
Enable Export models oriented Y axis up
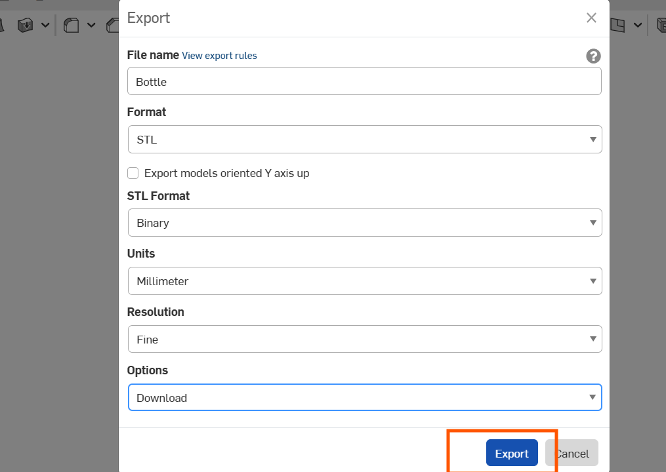[x=133, y=173]
